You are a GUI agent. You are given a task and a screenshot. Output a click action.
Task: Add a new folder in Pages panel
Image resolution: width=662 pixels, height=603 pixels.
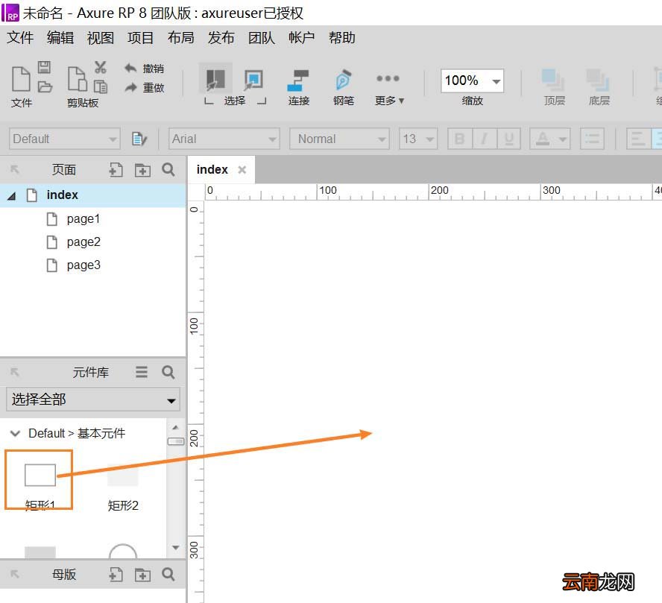[142, 170]
